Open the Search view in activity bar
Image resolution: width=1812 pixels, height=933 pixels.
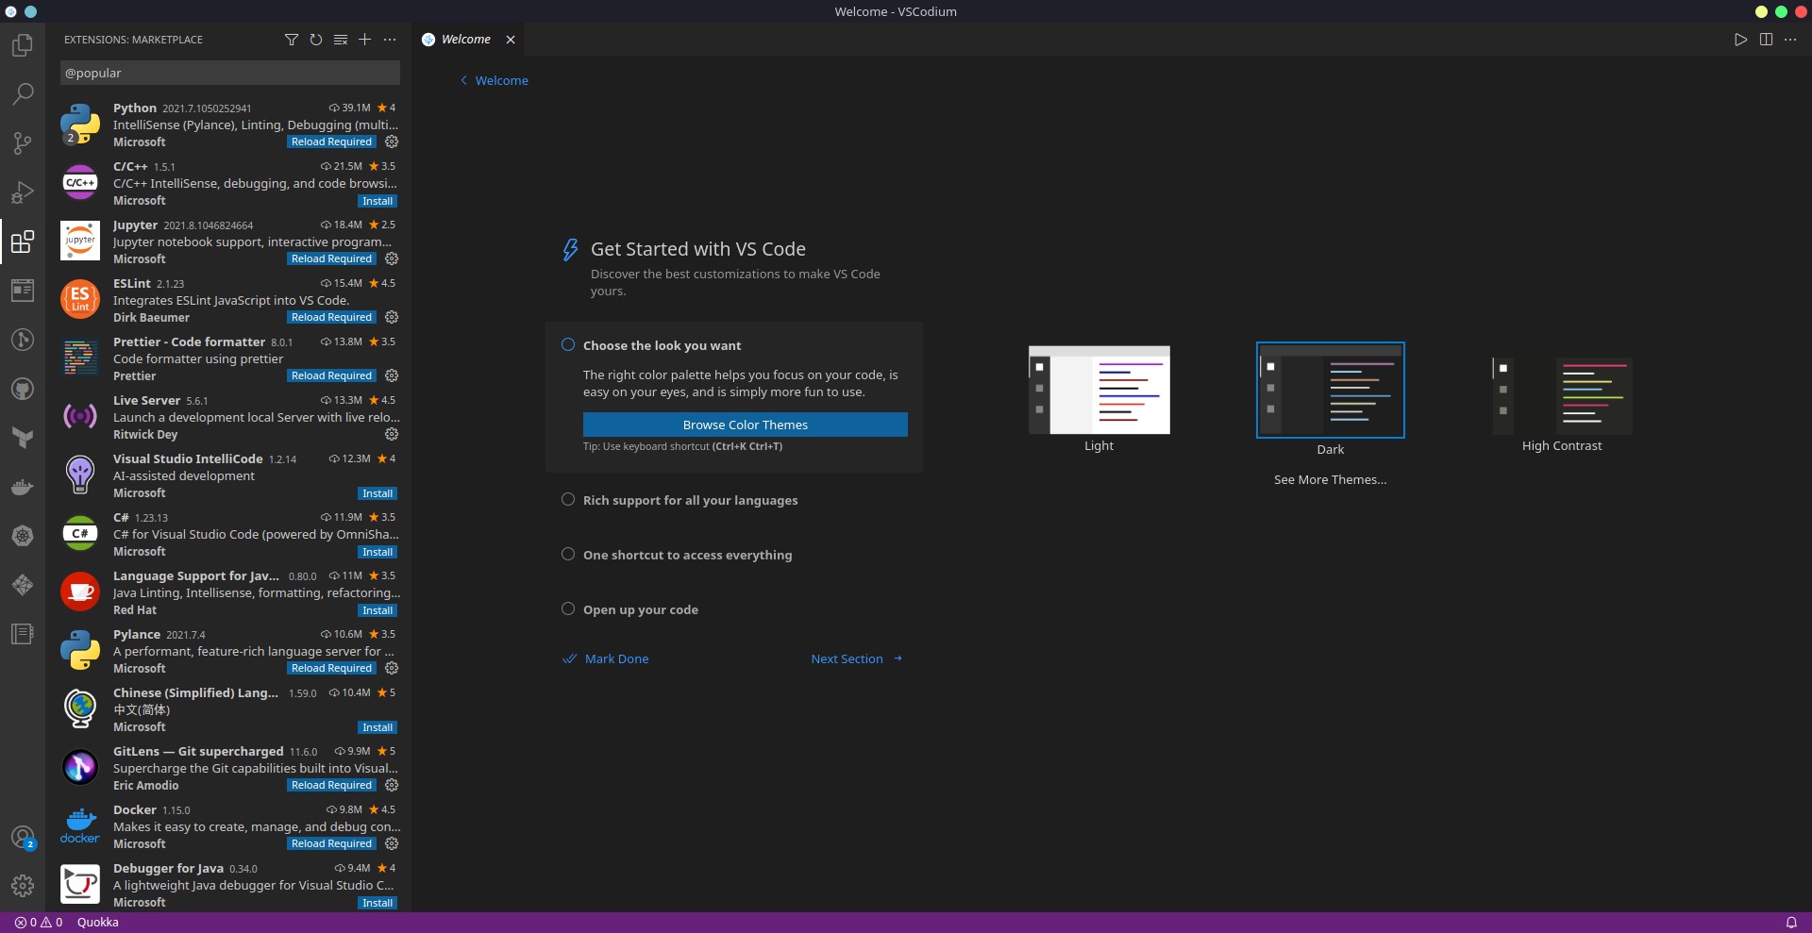(23, 94)
